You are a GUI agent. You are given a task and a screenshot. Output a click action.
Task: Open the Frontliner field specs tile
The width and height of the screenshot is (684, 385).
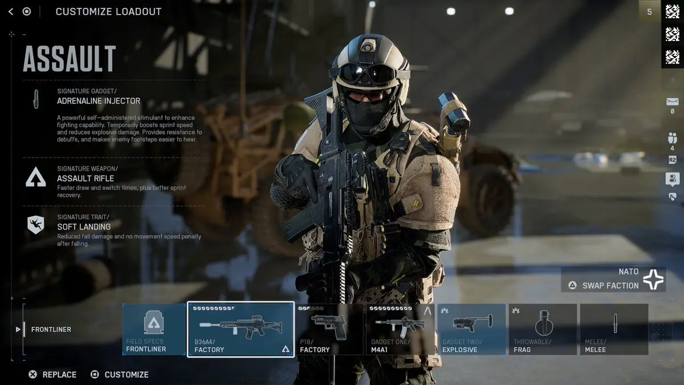[153, 329]
